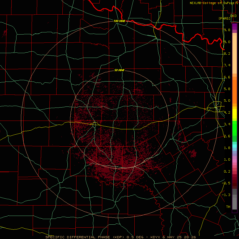Click the 0.2 value on the color scale

click(x=227, y=172)
